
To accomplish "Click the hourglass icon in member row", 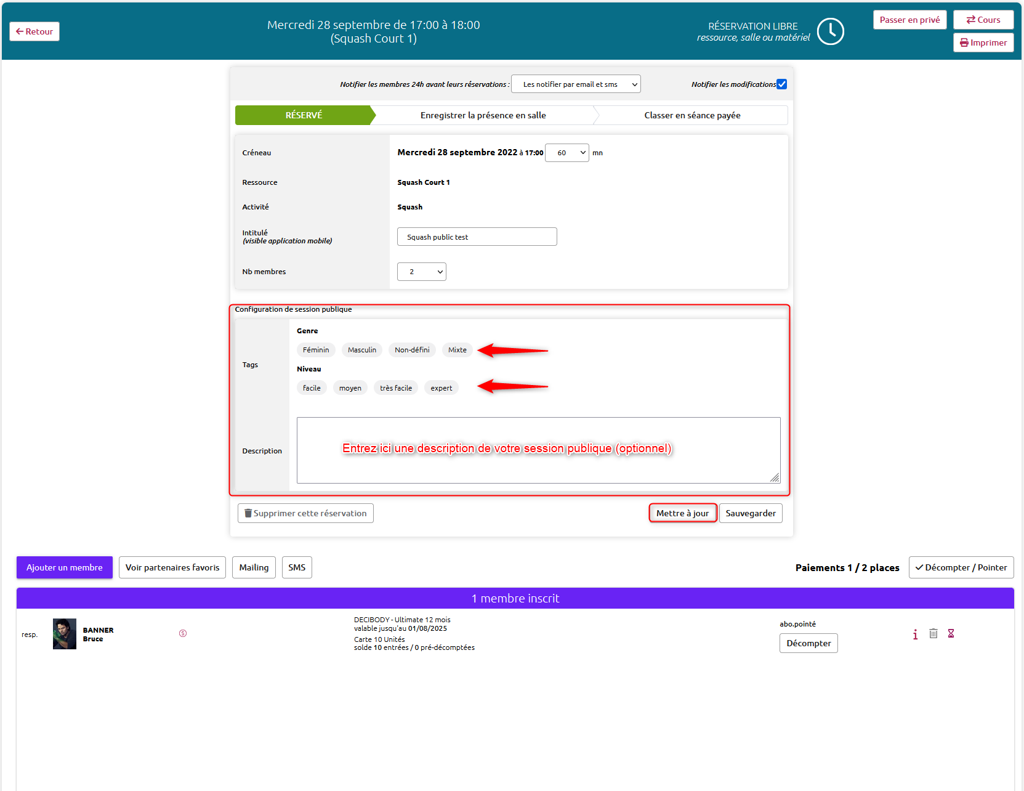I will click(951, 633).
